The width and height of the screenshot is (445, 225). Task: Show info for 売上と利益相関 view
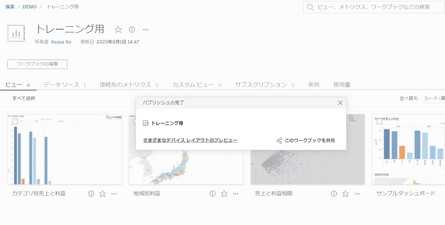pos(334,193)
